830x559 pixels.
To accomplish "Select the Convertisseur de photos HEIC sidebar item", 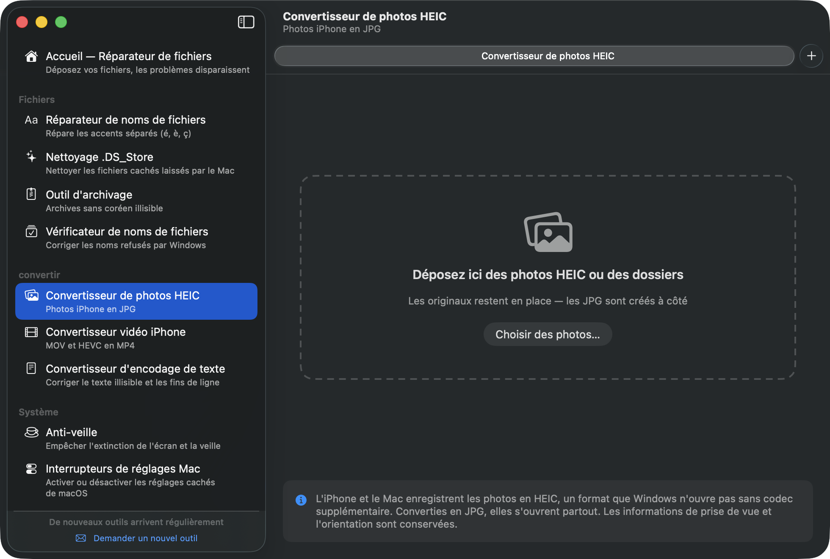I will pos(136,302).
